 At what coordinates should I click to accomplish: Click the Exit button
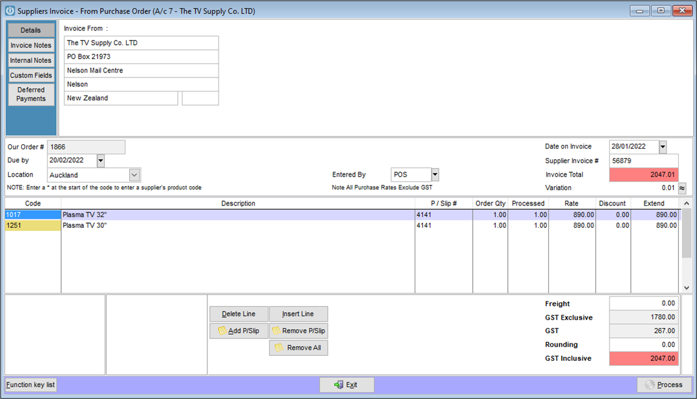click(x=347, y=385)
